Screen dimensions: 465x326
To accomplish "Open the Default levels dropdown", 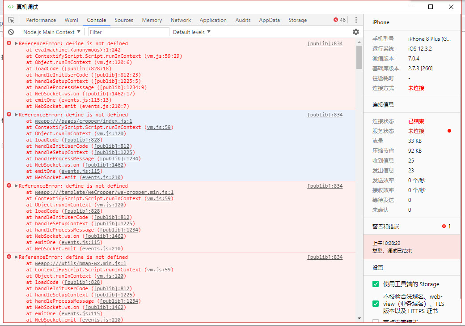I will tap(192, 32).
